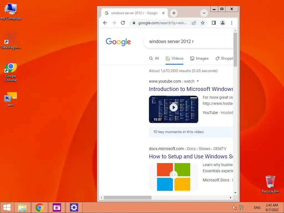Open the Chrome profile avatar menu
284x213 pixels.
(x=223, y=23)
